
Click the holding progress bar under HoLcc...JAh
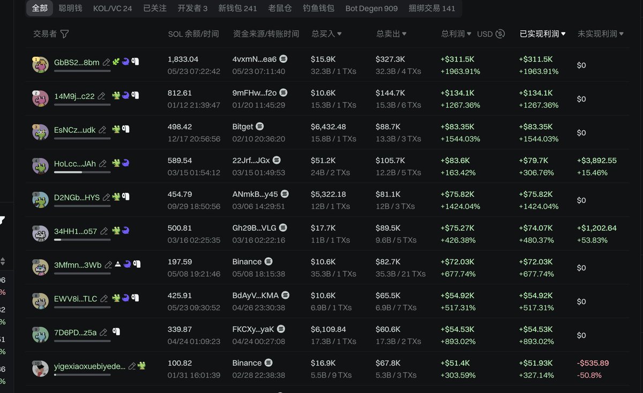coord(82,172)
